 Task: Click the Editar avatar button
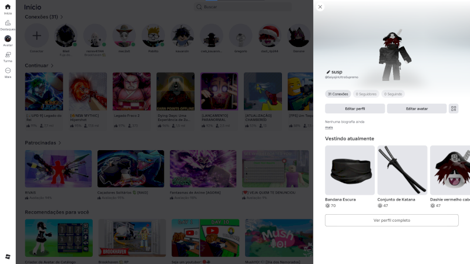(417, 109)
